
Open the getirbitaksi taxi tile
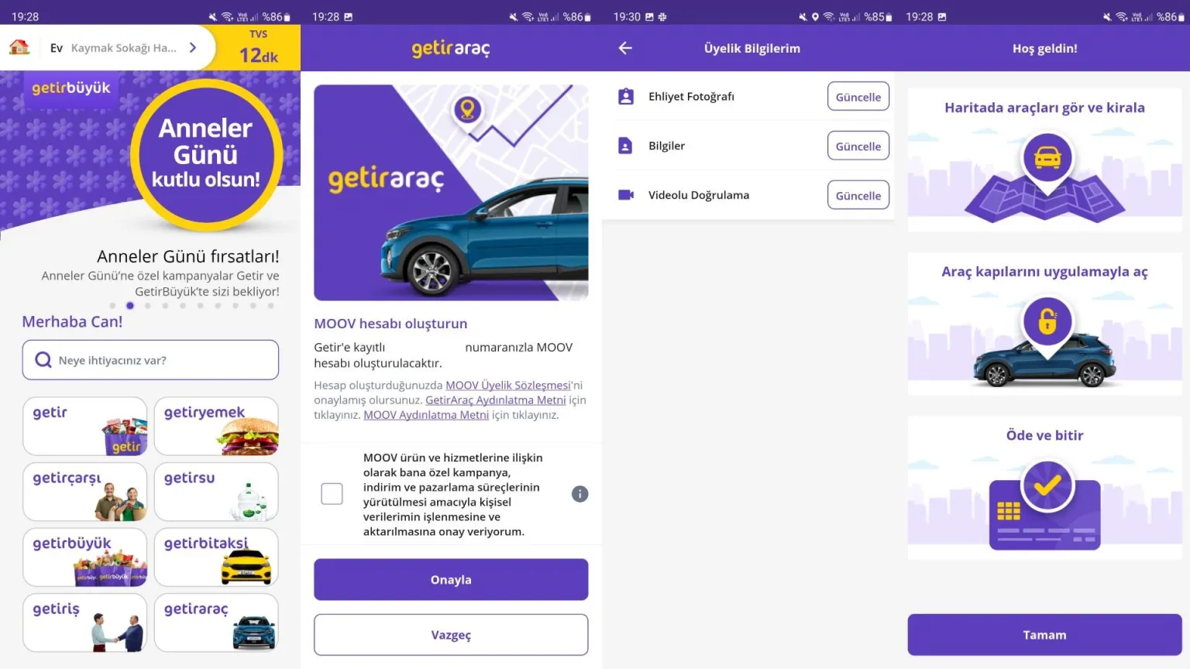click(x=216, y=557)
